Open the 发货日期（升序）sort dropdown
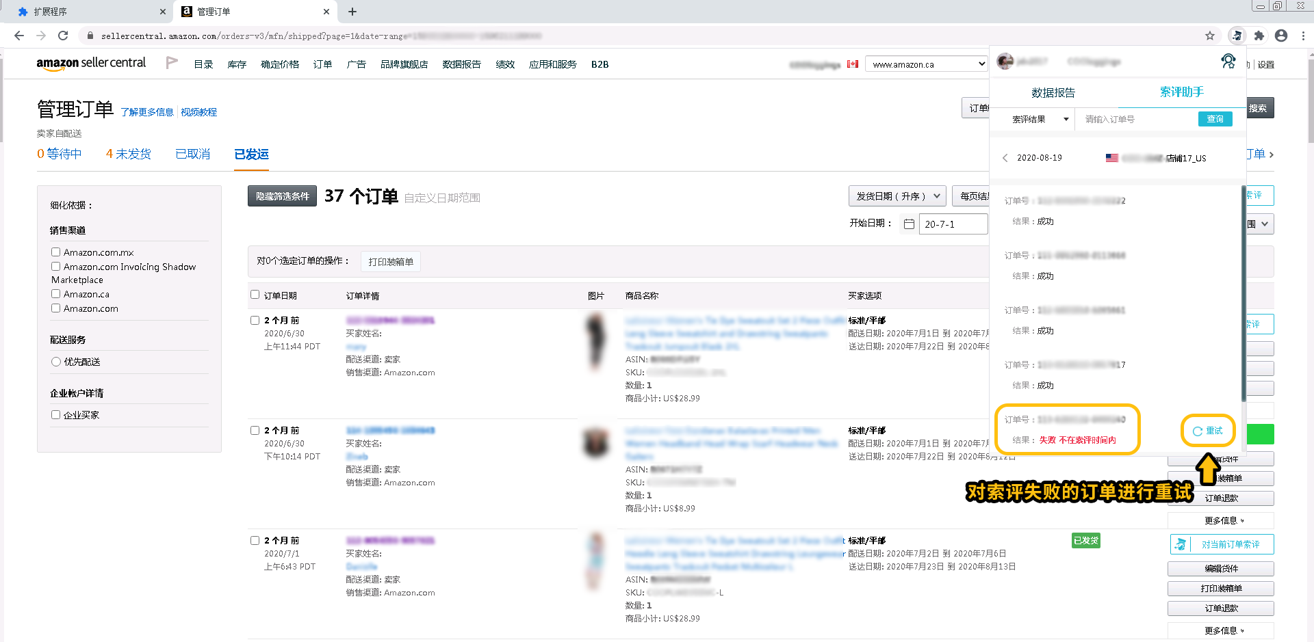This screenshot has height=642, width=1314. pyautogui.click(x=897, y=196)
